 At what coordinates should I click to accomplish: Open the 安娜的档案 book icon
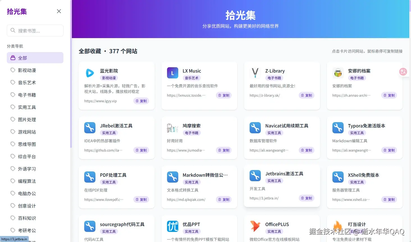[x=338, y=73]
